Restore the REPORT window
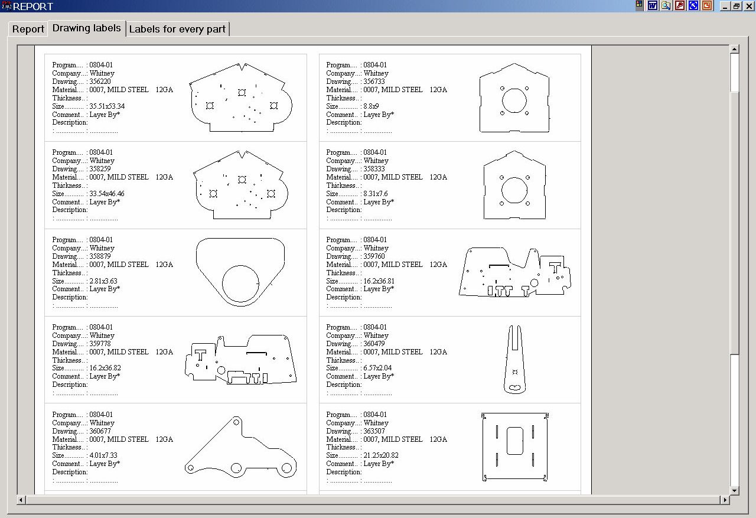Screen dimensions: 756x518 pyautogui.click(x=737, y=6)
